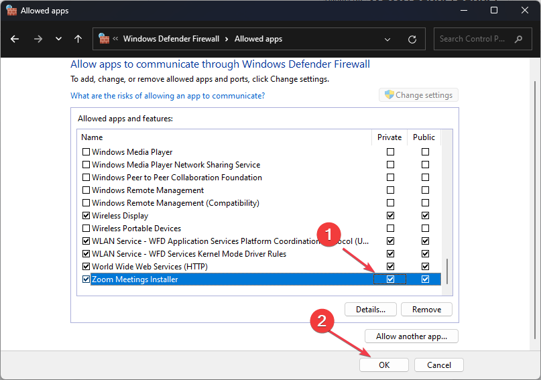Check Private for Windows Media Player
The image size is (541, 380).
point(390,151)
